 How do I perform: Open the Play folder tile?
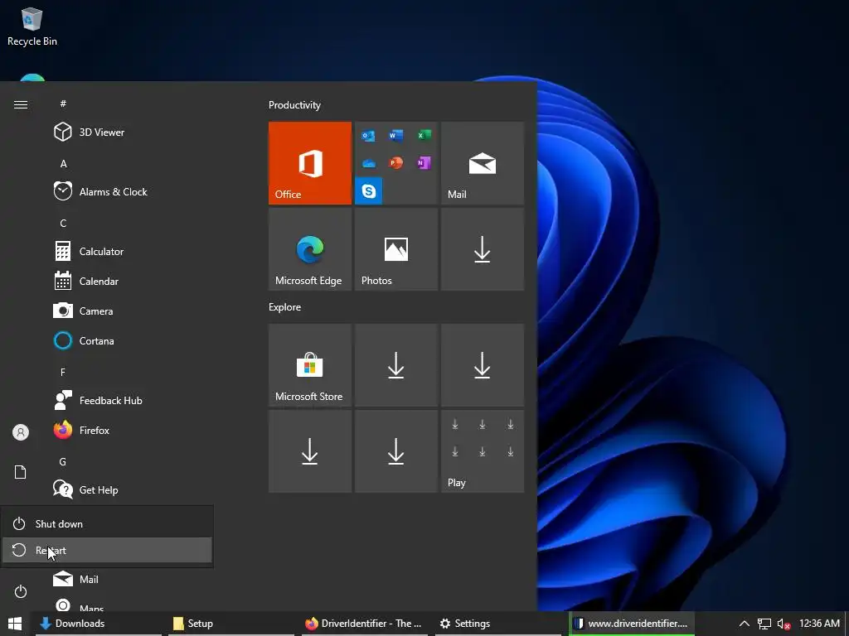482,451
